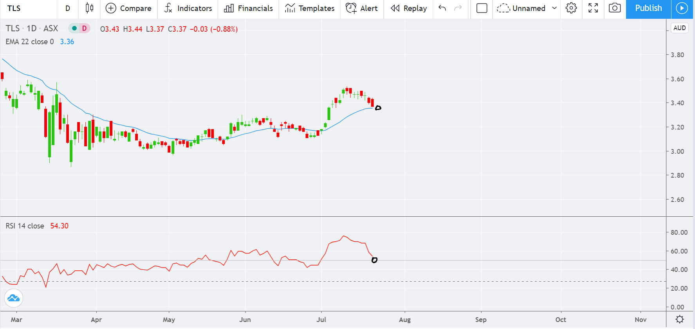The image size is (695, 329).
Task: Toggle the green market status dot
Action: tap(74, 29)
